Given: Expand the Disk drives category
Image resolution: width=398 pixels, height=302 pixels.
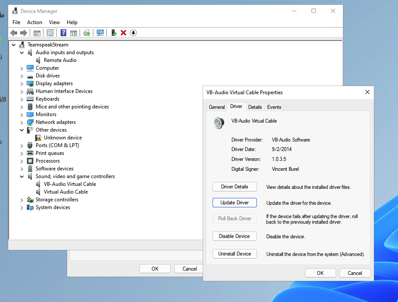Looking at the screenshot, I should pyautogui.click(x=22, y=76).
